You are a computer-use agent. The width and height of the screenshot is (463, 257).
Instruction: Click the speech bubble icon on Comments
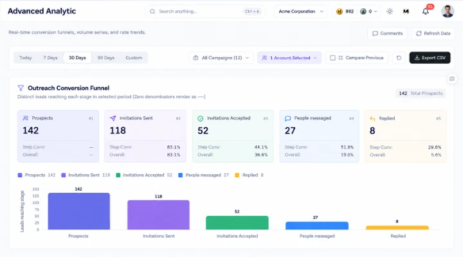pyautogui.click(x=375, y=33)
